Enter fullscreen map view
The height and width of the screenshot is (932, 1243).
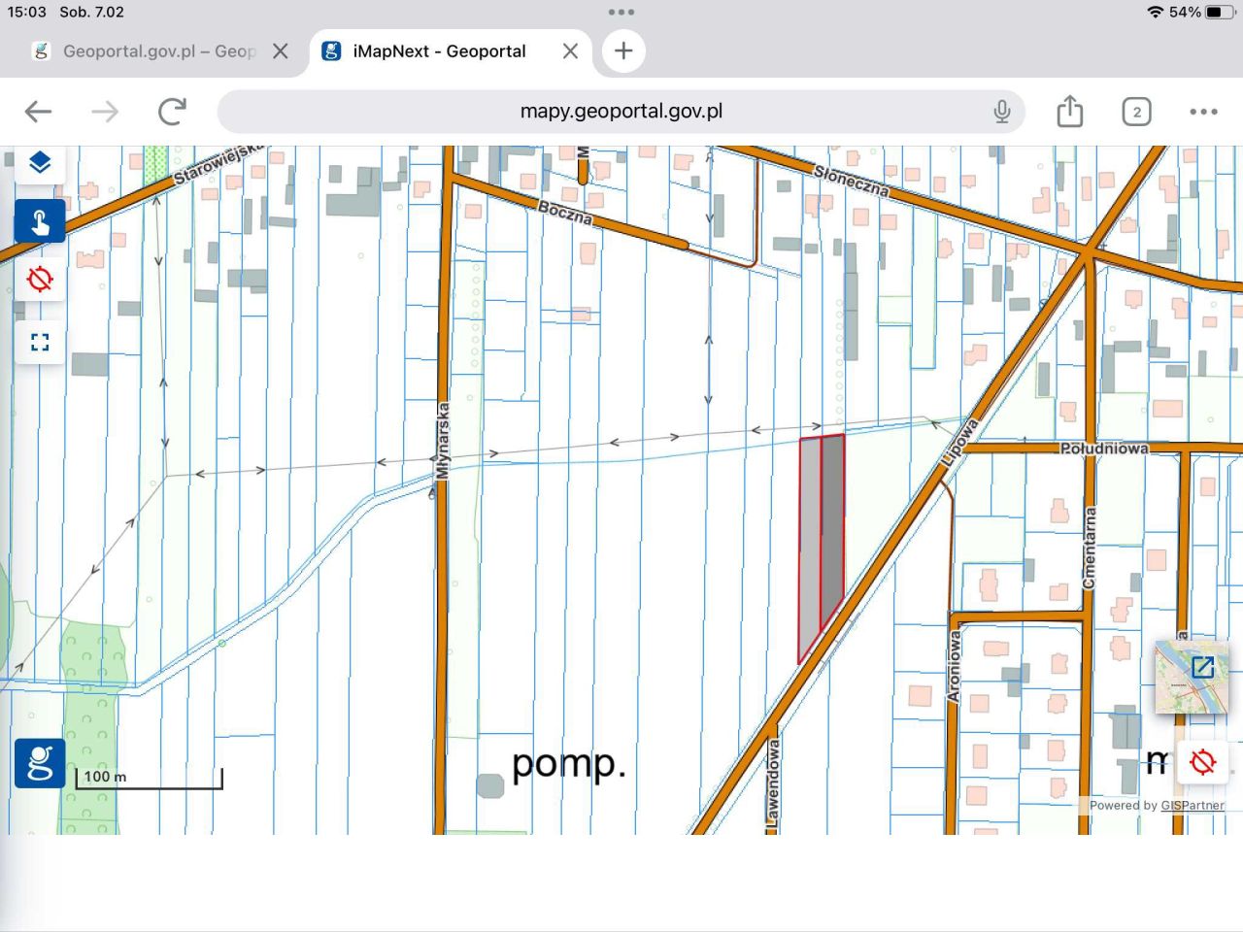pos(40,342)
